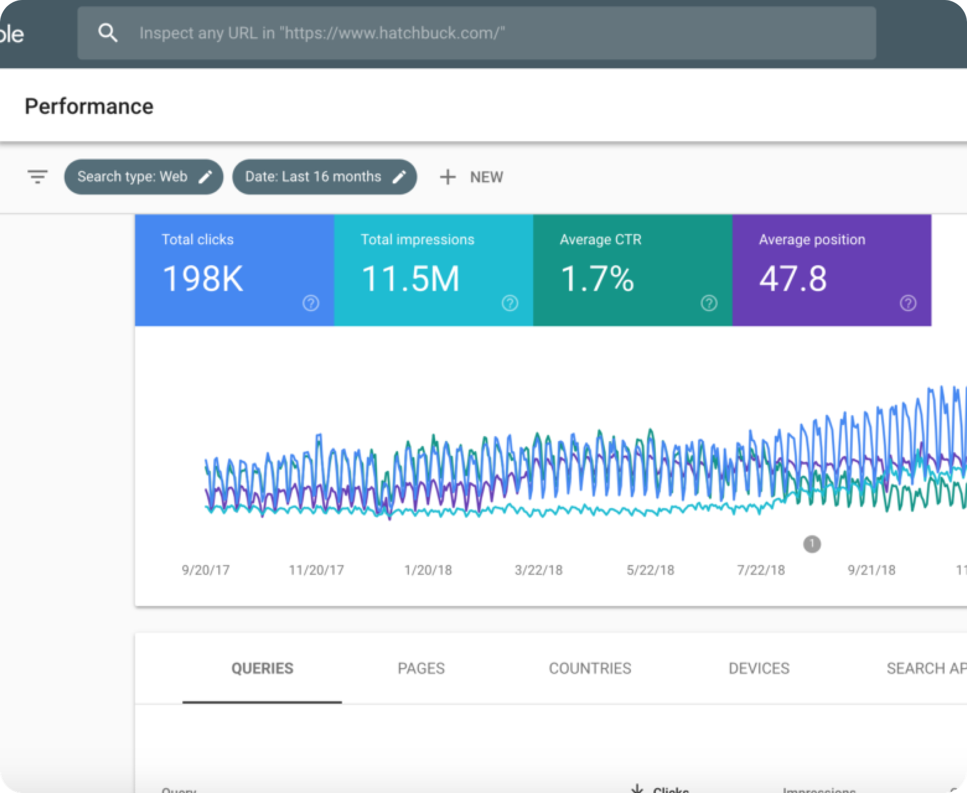Screen dimensions: 967x793
Task: Click the search magnifier icon
Action: (x=108, y=33)
